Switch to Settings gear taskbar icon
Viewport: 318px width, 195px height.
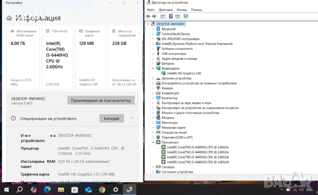(x=116, y=190)
